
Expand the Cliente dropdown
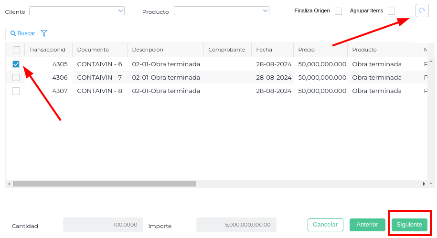point(120,10)
